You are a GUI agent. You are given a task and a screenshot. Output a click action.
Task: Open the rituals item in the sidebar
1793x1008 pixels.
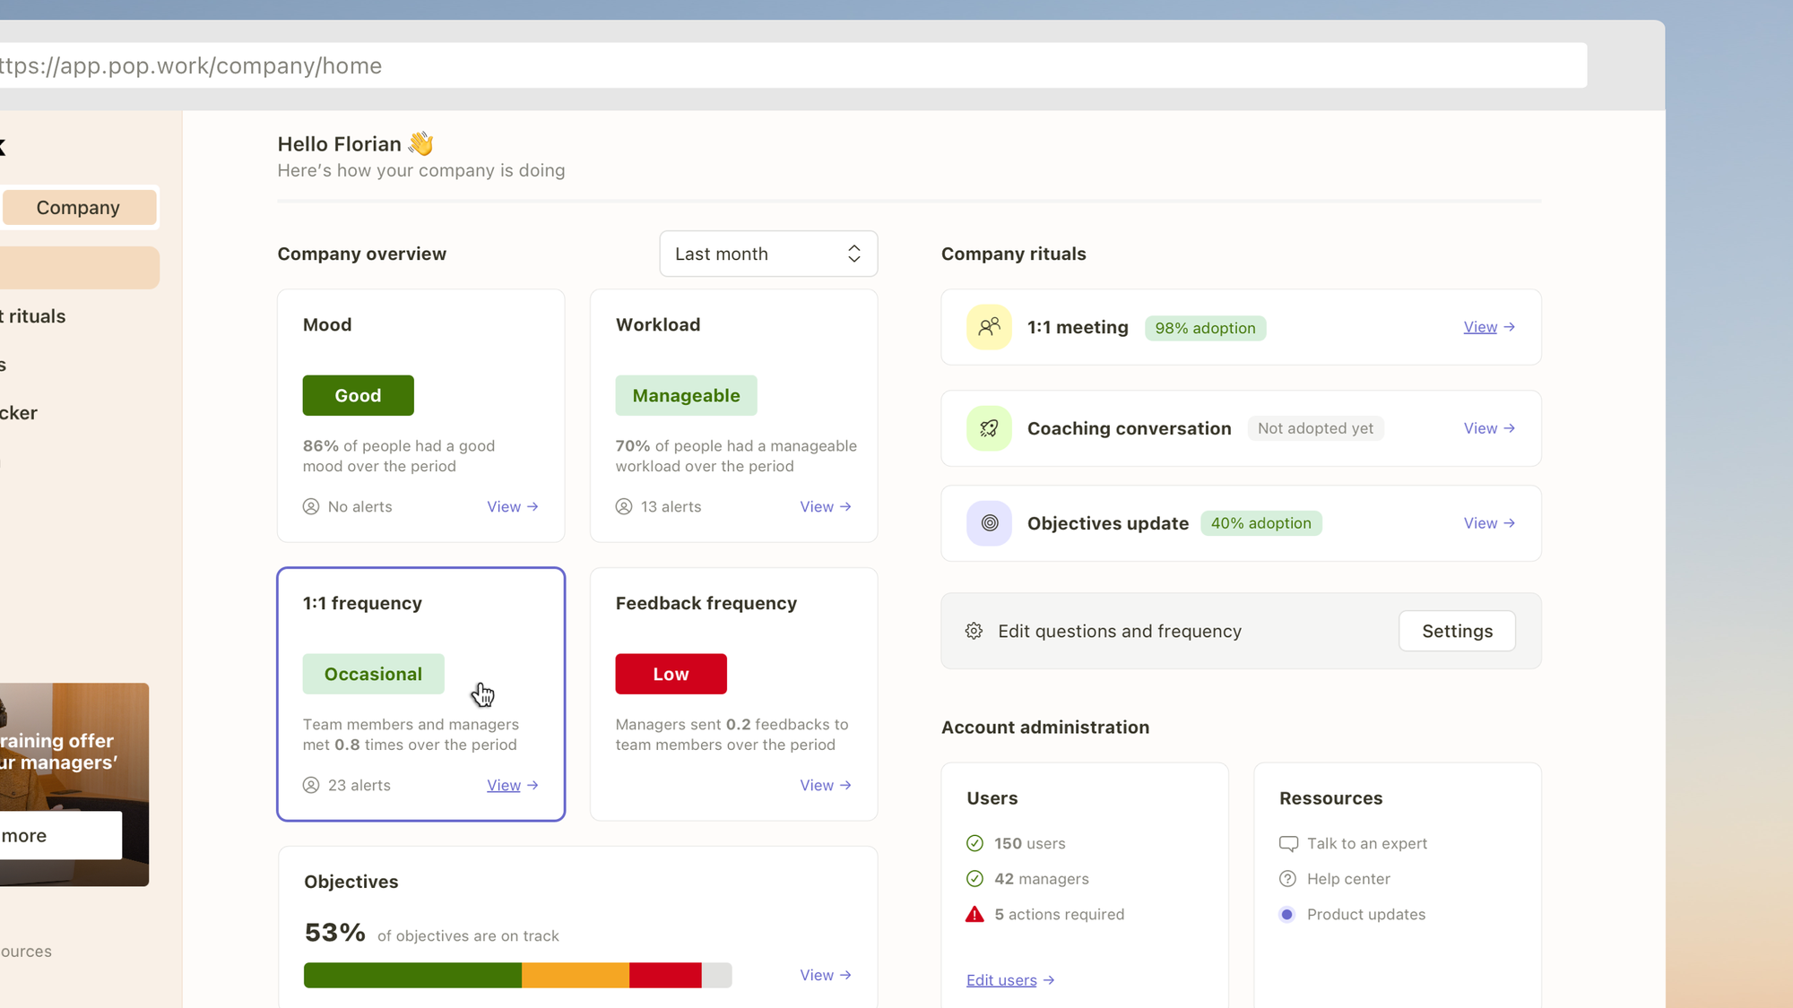tap(32, 315)
